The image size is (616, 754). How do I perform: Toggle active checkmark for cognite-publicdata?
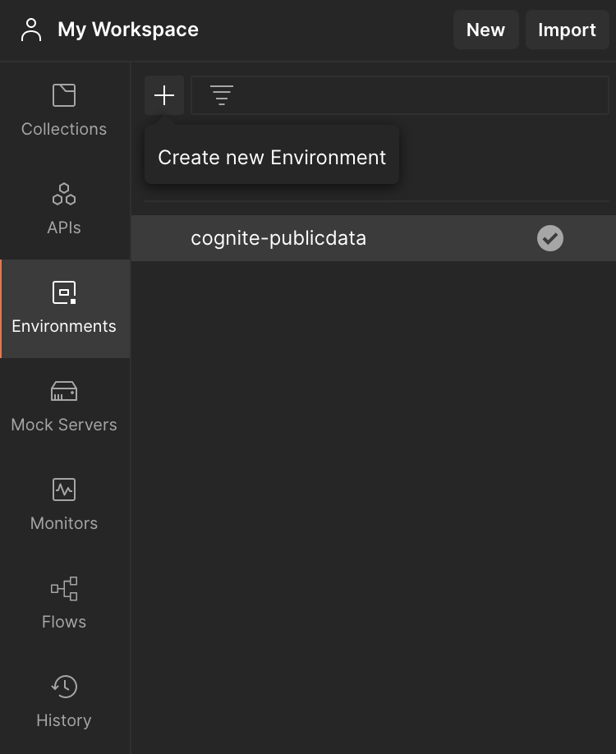tap(550, 238)
